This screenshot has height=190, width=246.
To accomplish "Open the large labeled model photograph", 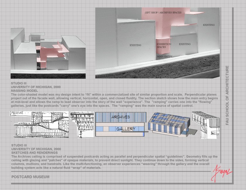I will [157, 43].
